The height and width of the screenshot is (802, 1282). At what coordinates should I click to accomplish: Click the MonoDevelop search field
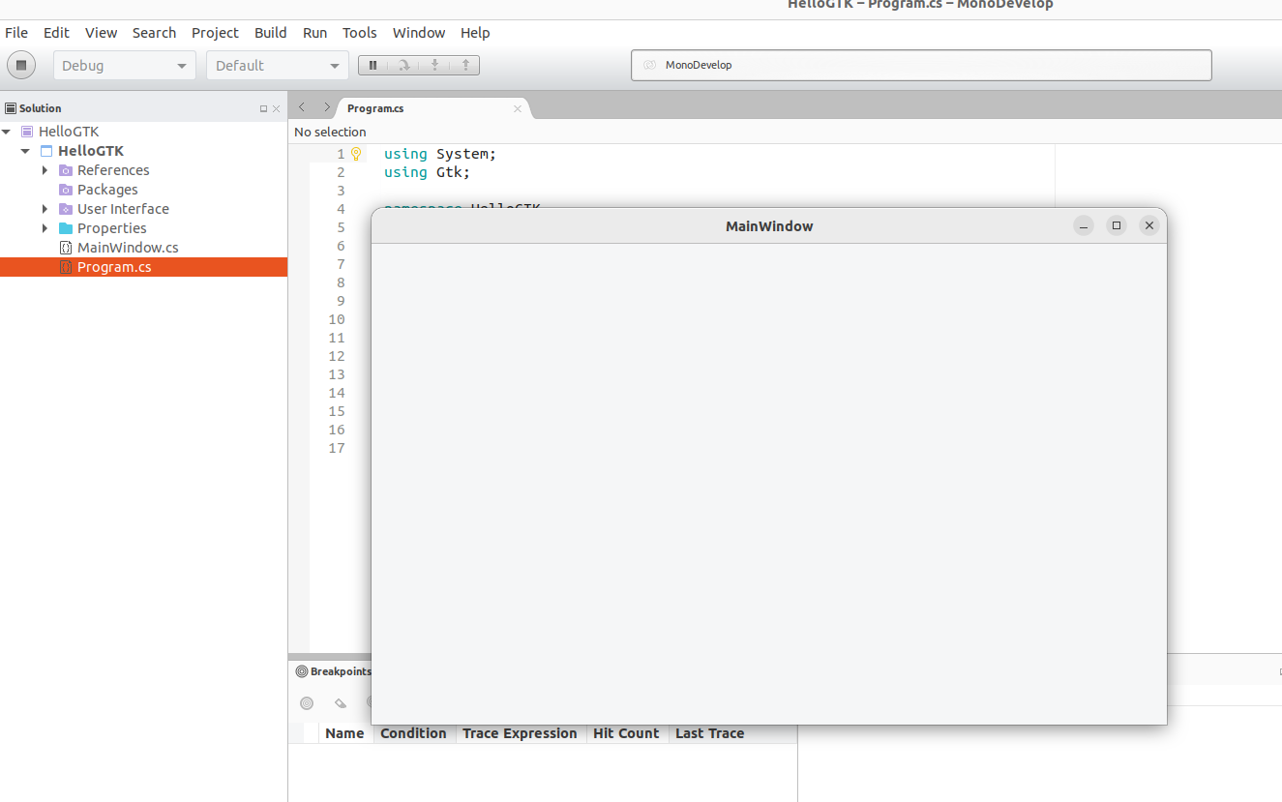(921, 65)
